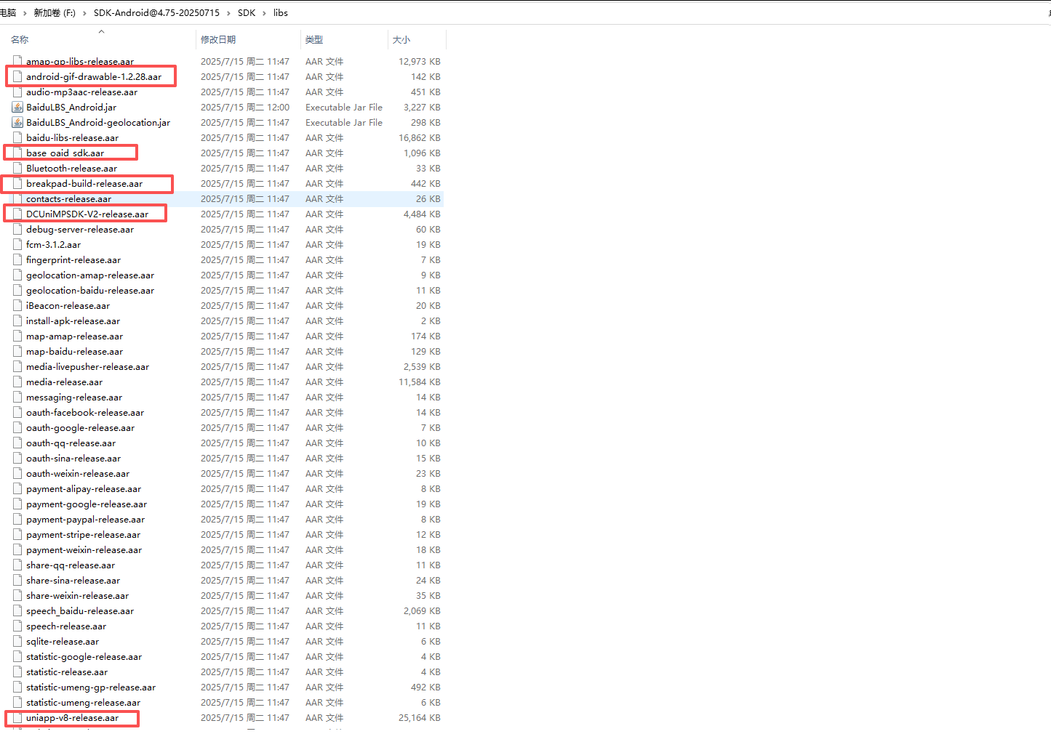This screenshot has width=1051, height=734.
Task: Select the file oauth-sina-release.aar
Action: coord(73,459)
